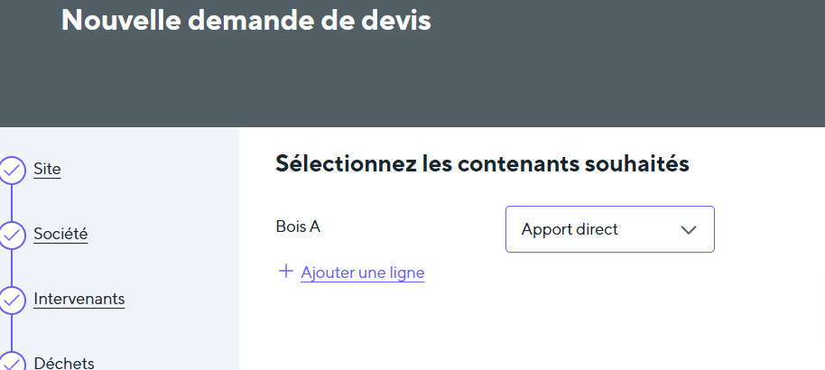Click the Intervenants step checkmark circle
The image size is (825, 370).
(12, 301)
